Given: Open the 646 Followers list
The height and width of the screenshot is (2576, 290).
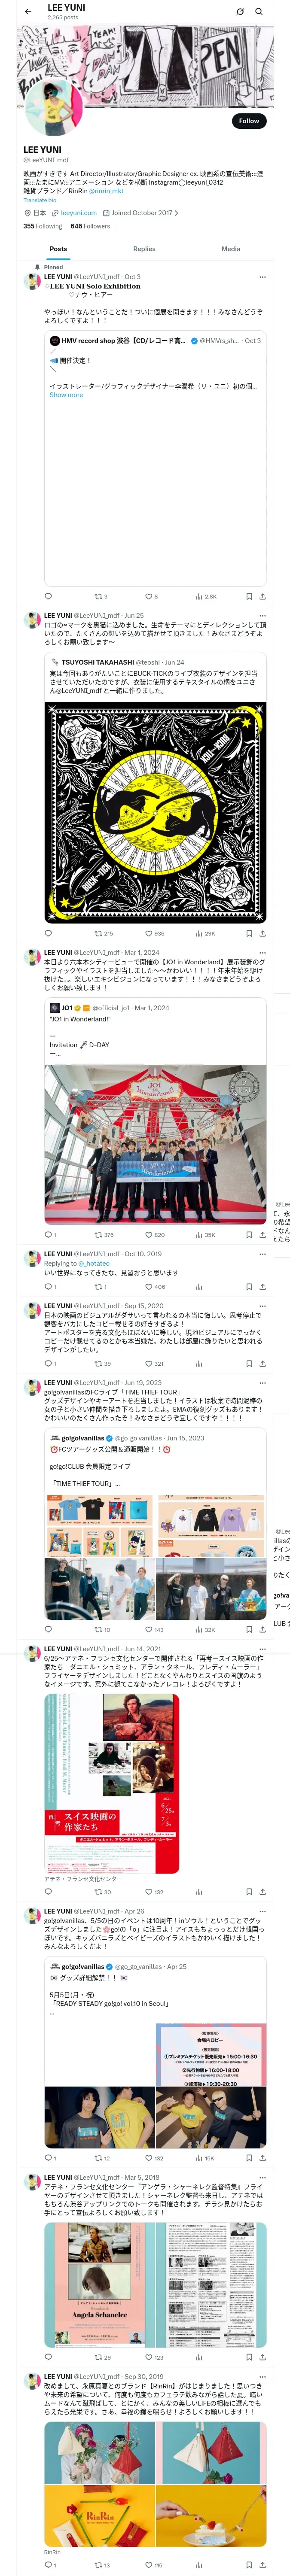Looking at the screenshot, I should pyautogui.click(x=90, y=226).
